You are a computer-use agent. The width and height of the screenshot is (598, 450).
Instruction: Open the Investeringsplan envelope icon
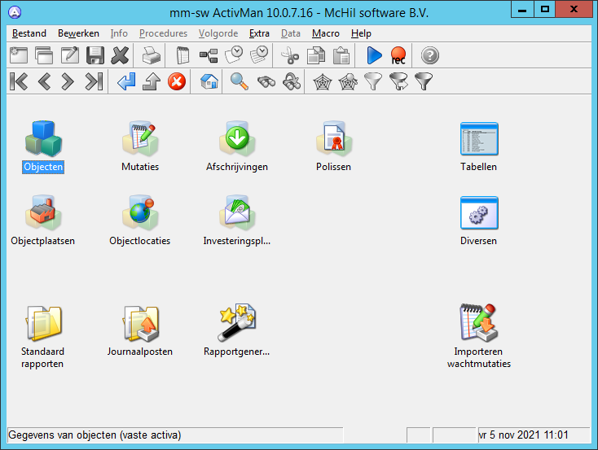pyautogui.click(x=237, y=212)
